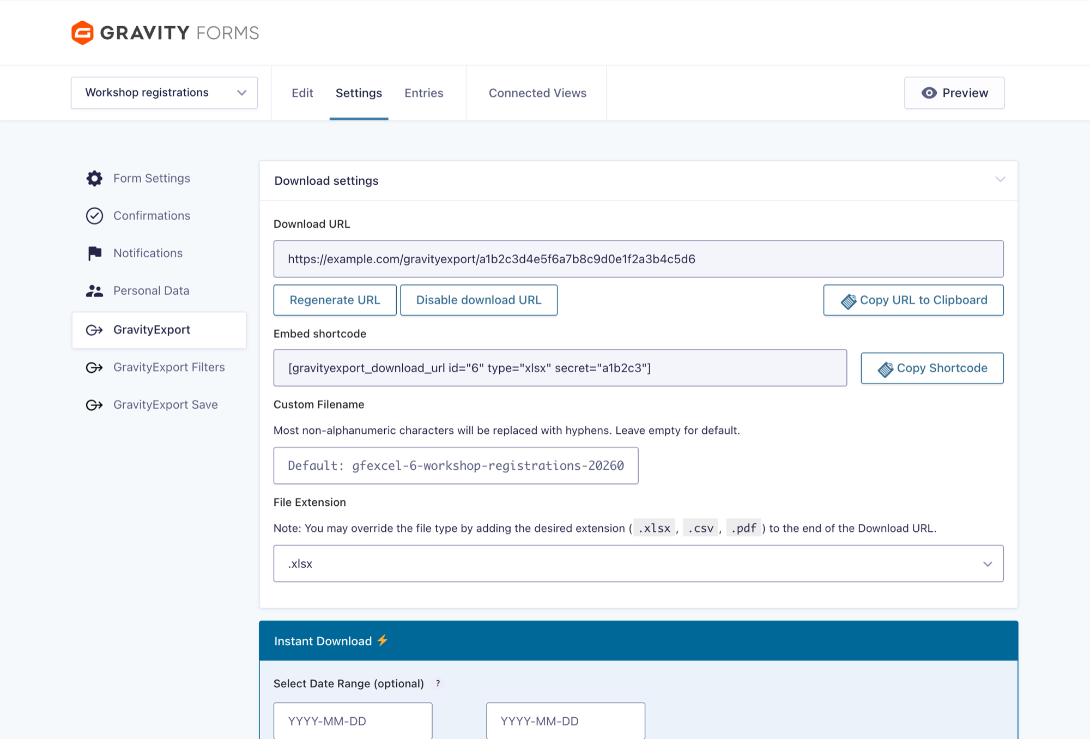
Task: Click the .csv extension code text
Action: [700, 528]
